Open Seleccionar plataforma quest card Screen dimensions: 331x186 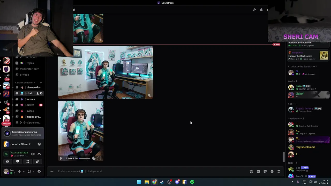click(x=23, y=133)
